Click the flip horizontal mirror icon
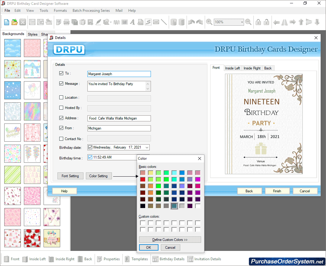Screen dimensions: 326x266 pyautogui.click(x=284, y=22)
